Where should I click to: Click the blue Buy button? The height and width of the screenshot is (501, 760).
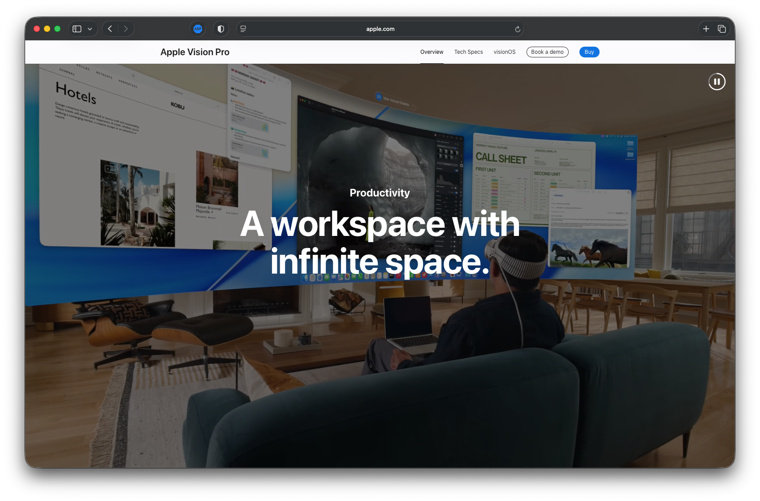(x=589, y=52)
